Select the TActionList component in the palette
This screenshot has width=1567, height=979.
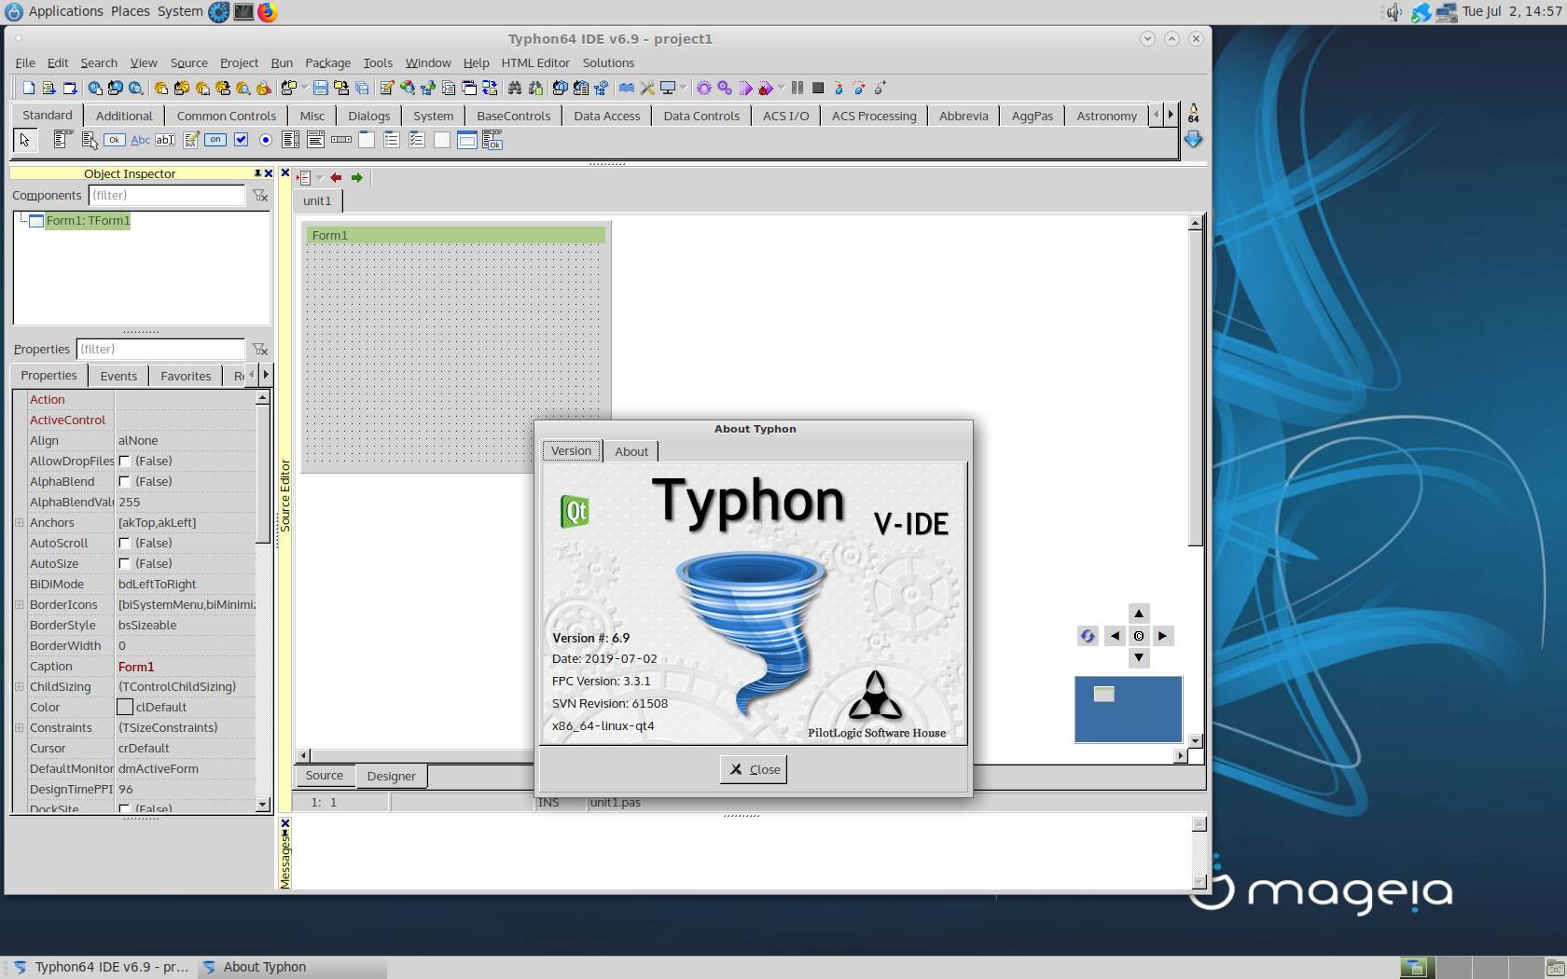click(x=492, y=140)
